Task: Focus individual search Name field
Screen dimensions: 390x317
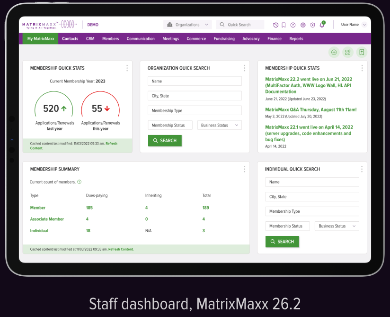Action: click(x=312, y=182)
